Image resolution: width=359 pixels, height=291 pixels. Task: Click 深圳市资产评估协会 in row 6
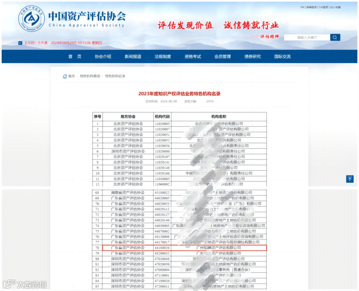[x=128, y=151]
